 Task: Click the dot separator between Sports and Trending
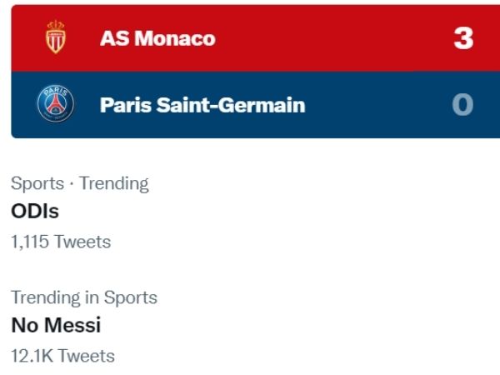(x=72, y=183)
